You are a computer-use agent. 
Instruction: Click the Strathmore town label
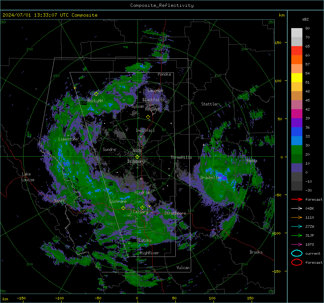(175, 213)
